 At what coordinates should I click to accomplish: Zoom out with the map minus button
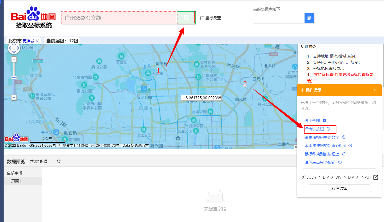(x=14, y=98)
